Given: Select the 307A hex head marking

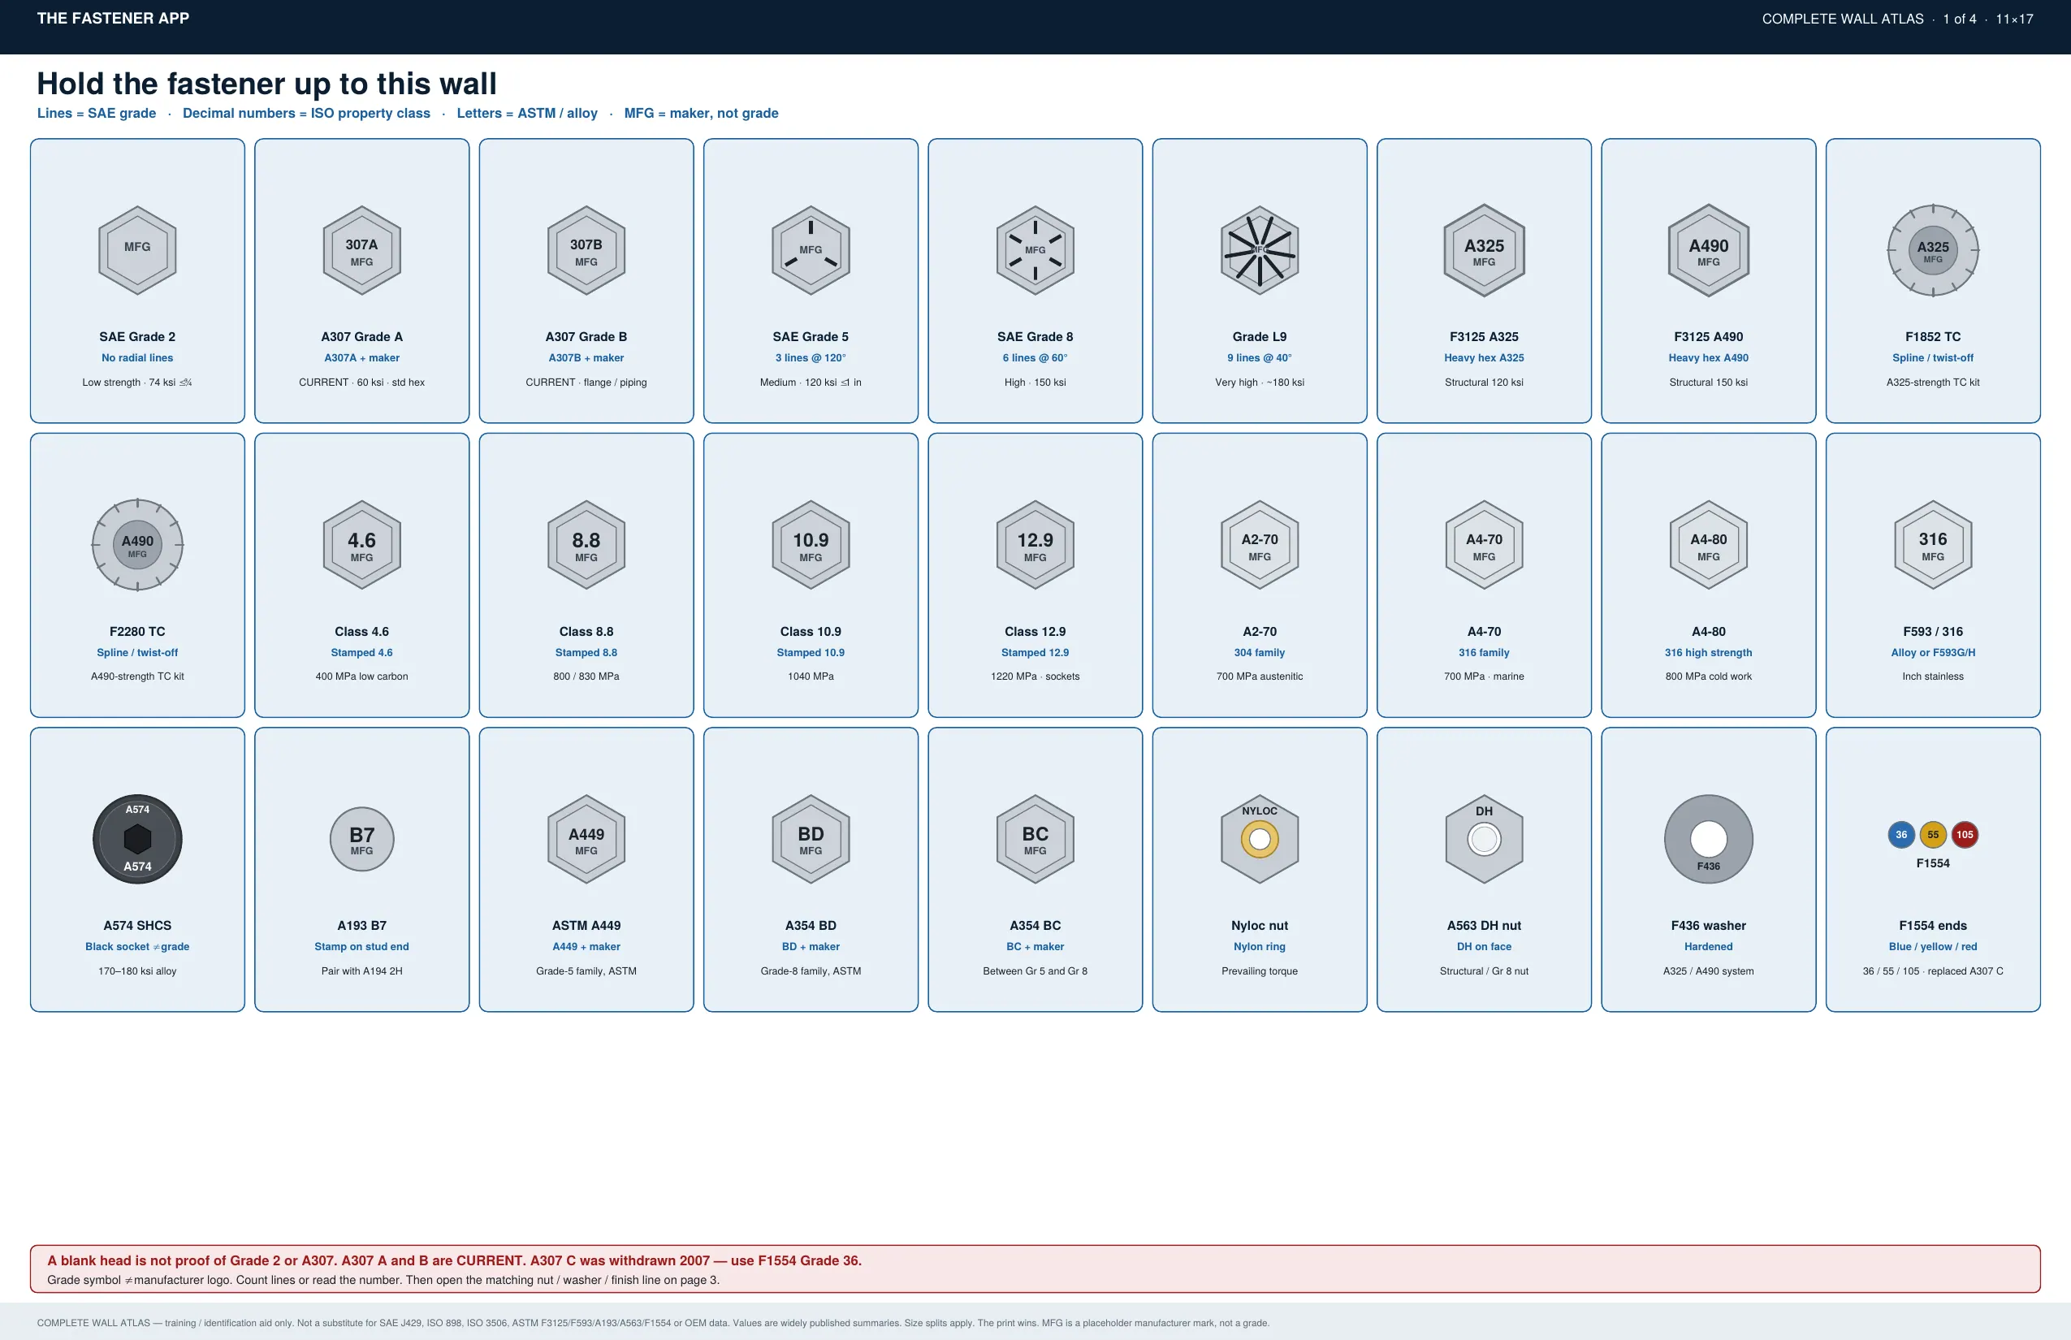Looking at the screenshot, I should tap(362, 250).
